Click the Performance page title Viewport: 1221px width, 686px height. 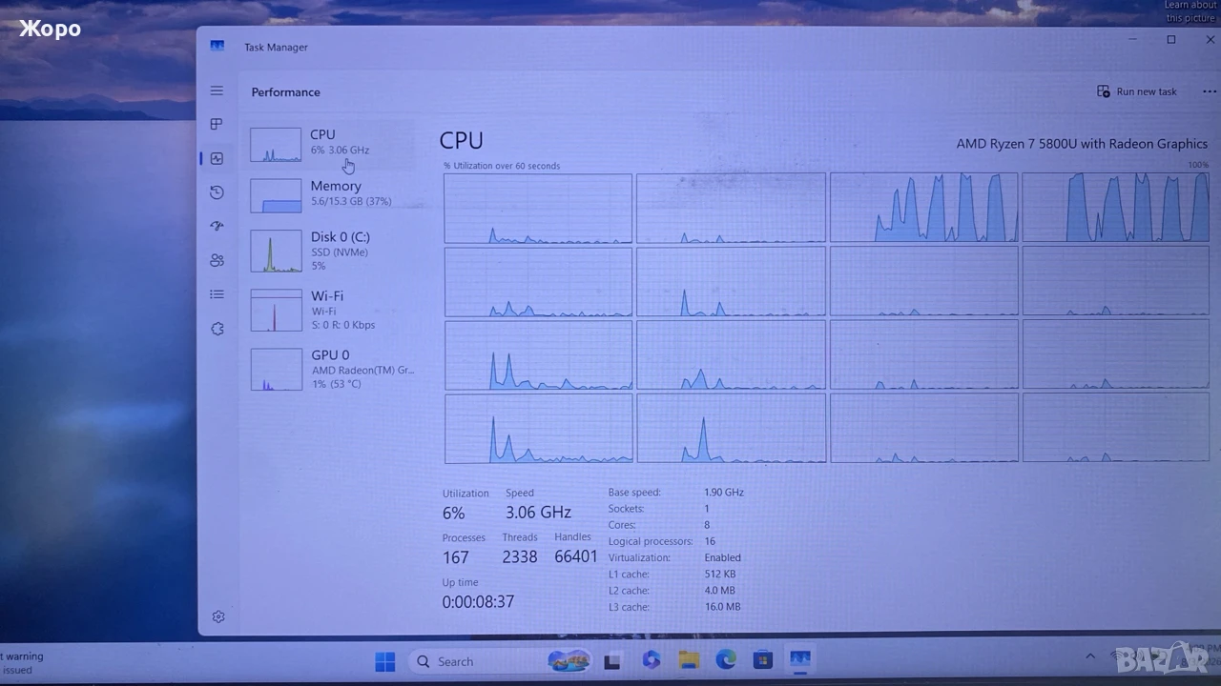[286, 92]
